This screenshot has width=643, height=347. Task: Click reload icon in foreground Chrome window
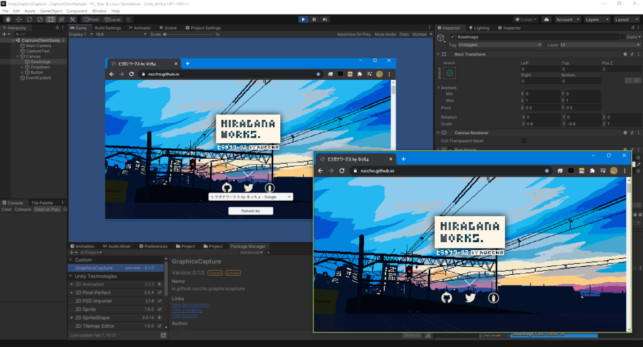coord(342,171)
